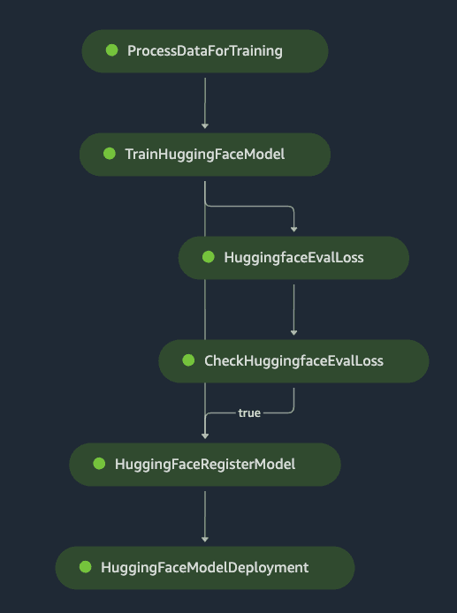Select the TrainHuggingFaceModel step node

[x=205, y=155]
